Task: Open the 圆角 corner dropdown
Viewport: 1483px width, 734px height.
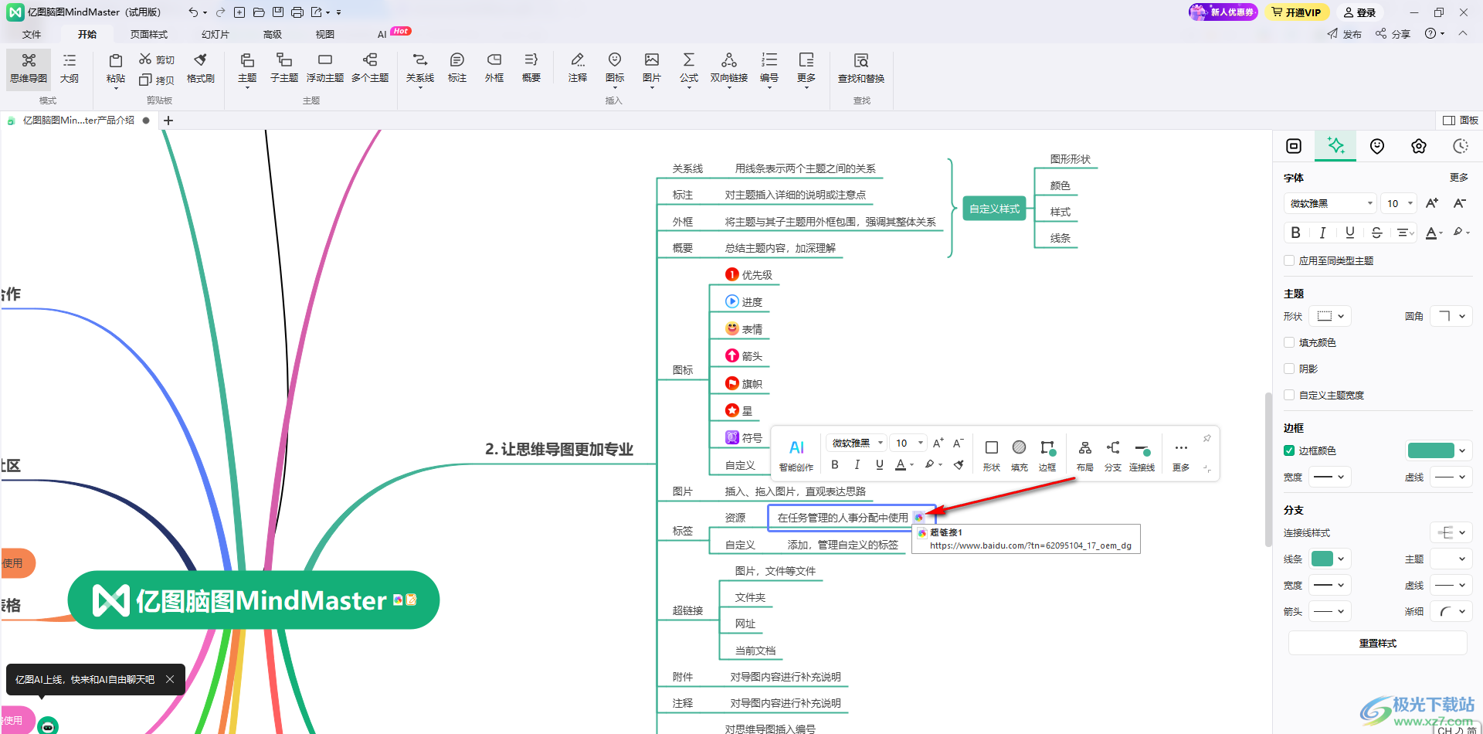Action: 1451,316
